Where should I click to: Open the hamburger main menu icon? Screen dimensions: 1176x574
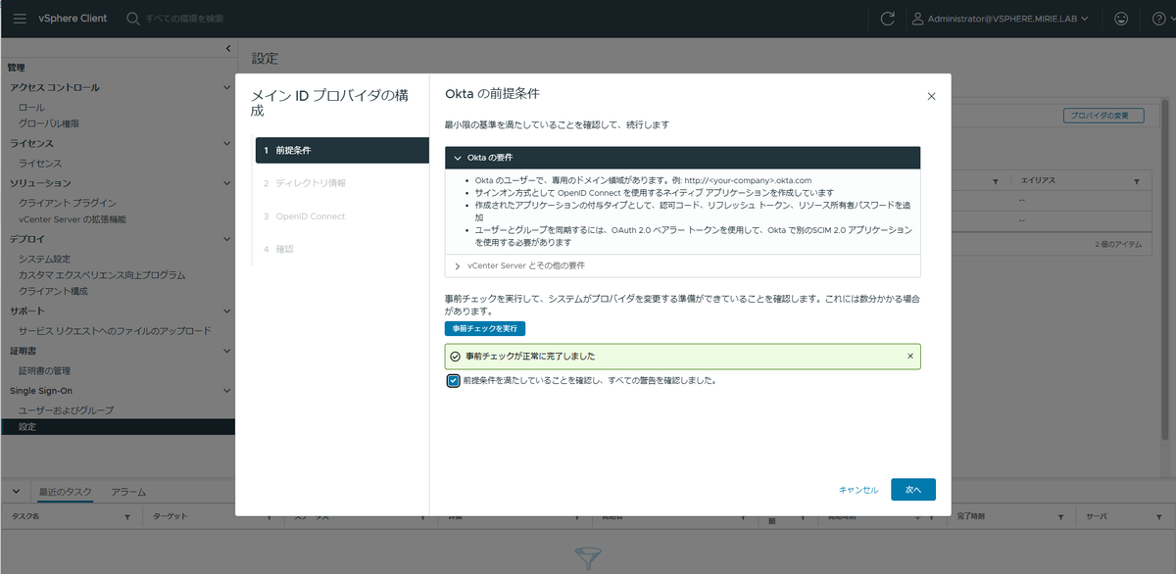[x=20, y=19]
